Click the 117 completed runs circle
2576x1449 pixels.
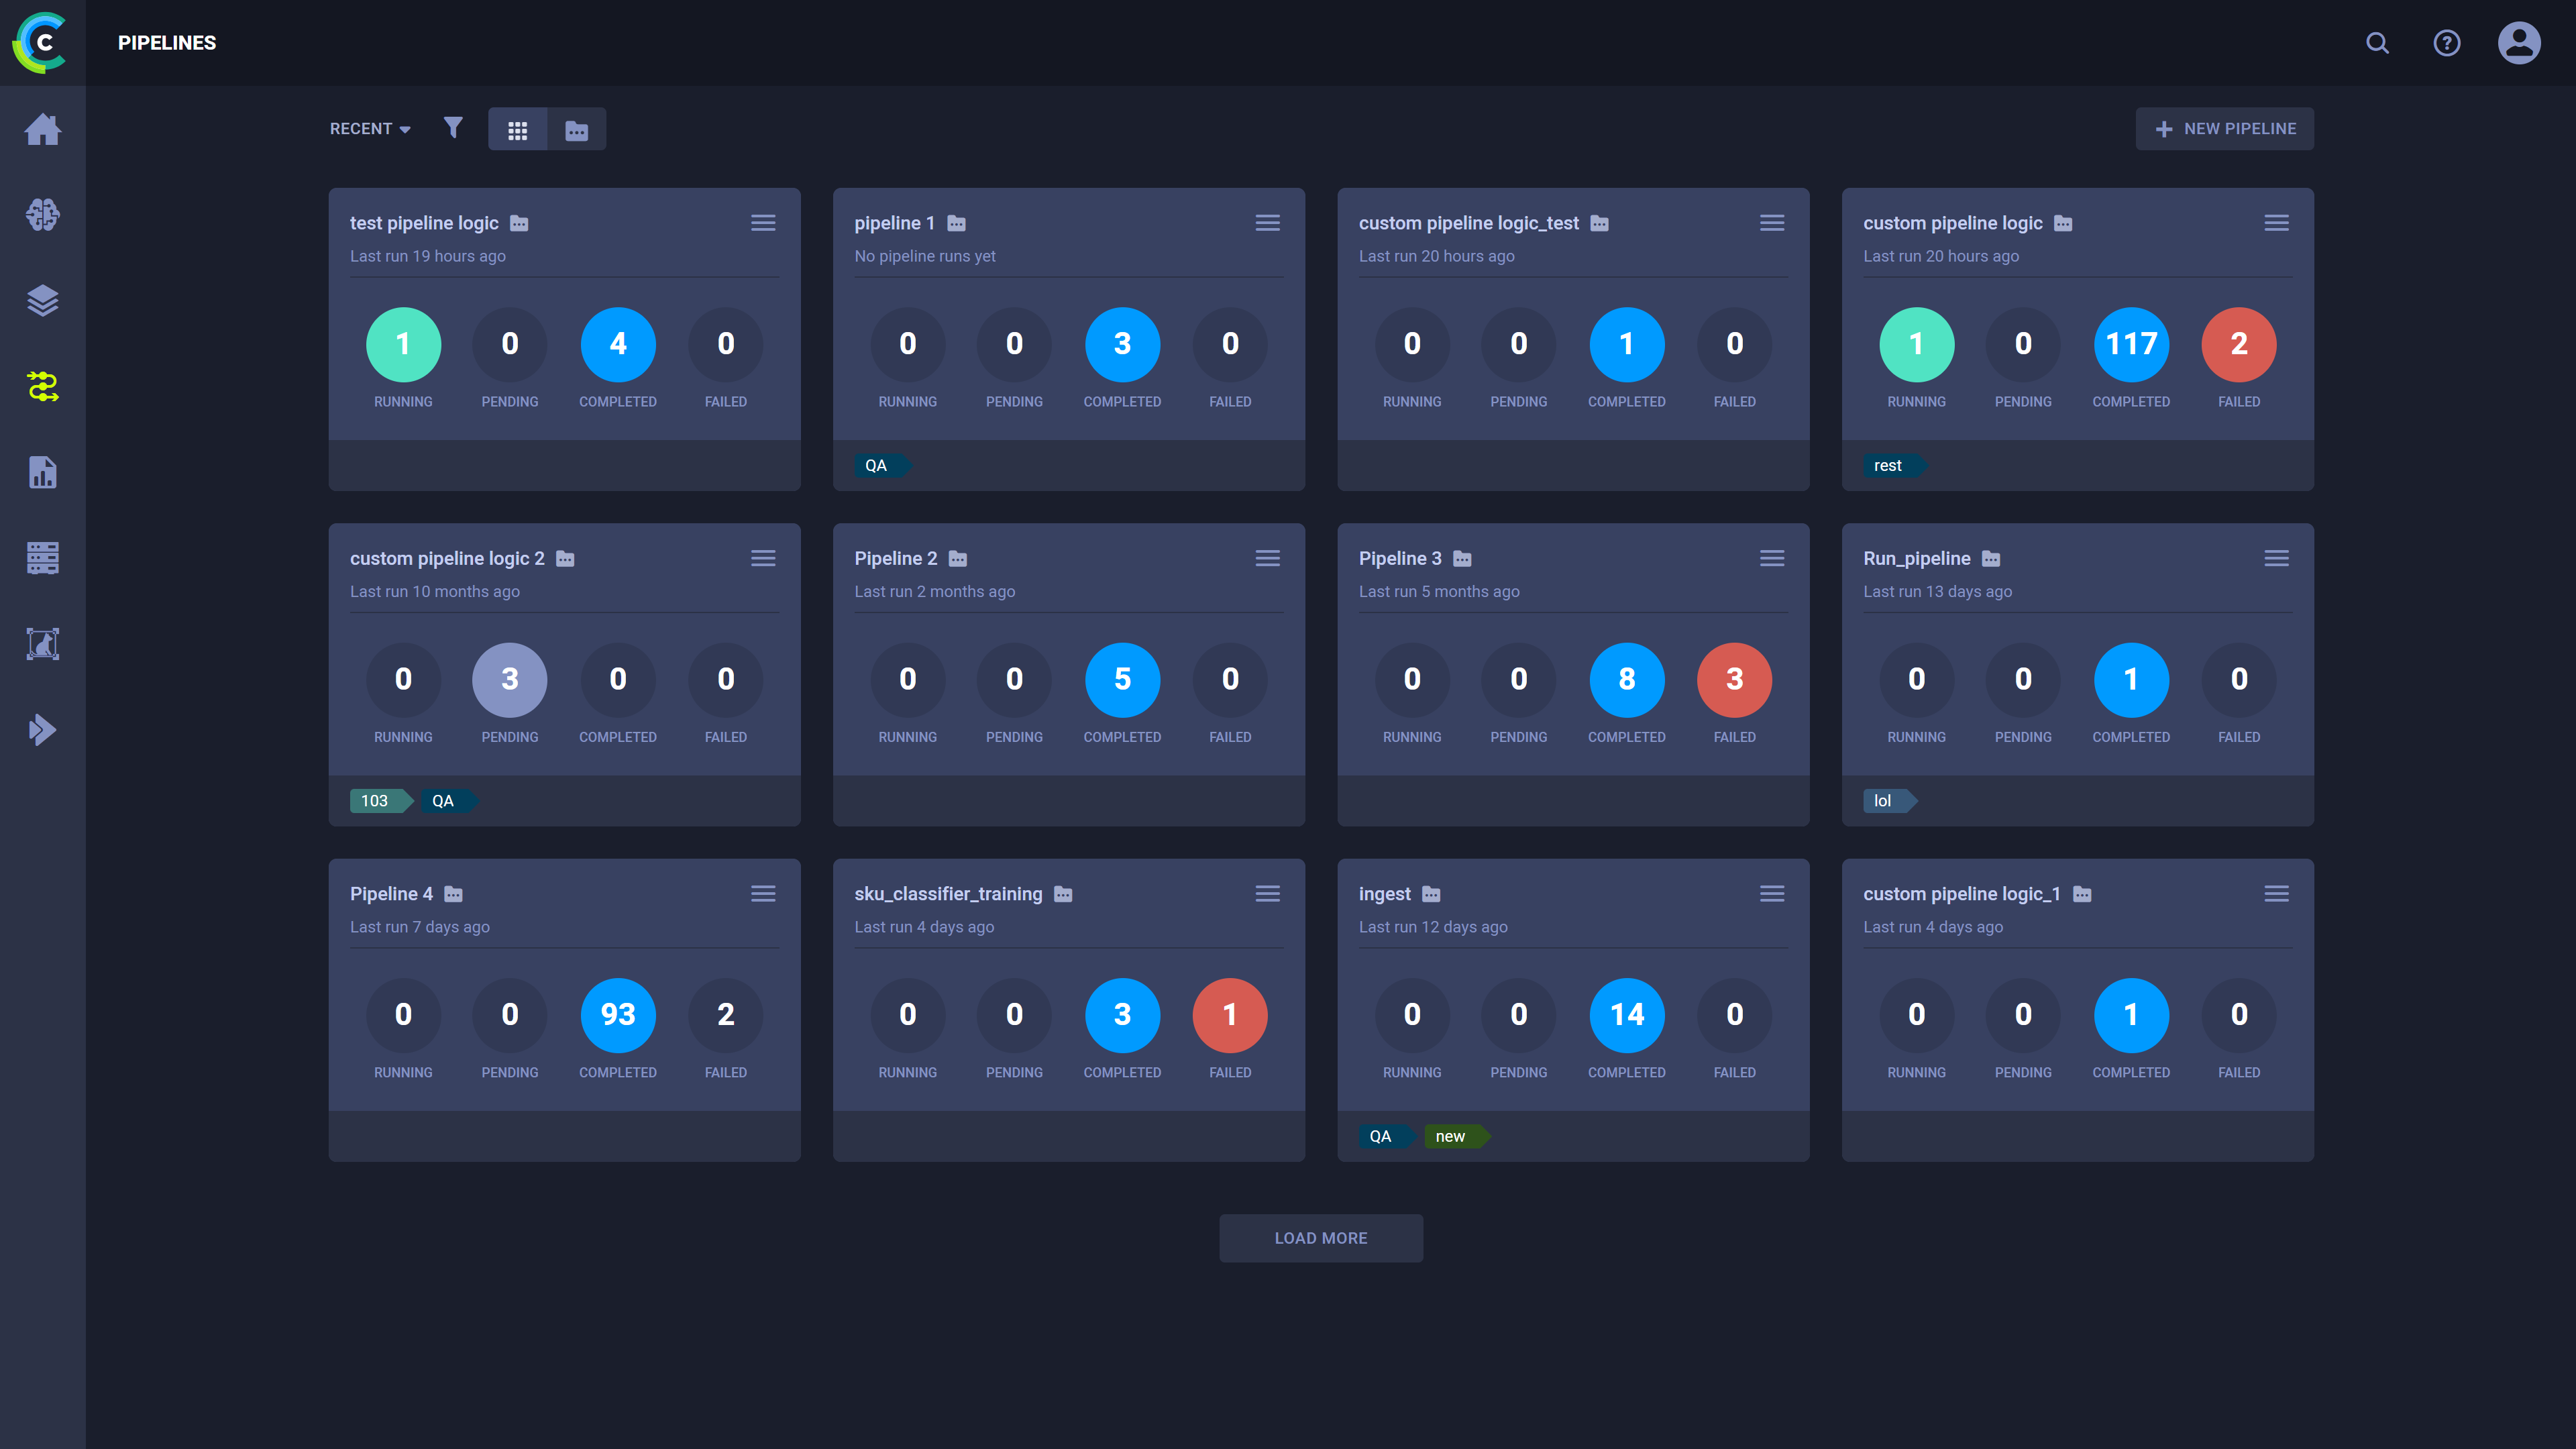tap(2131, 344)
